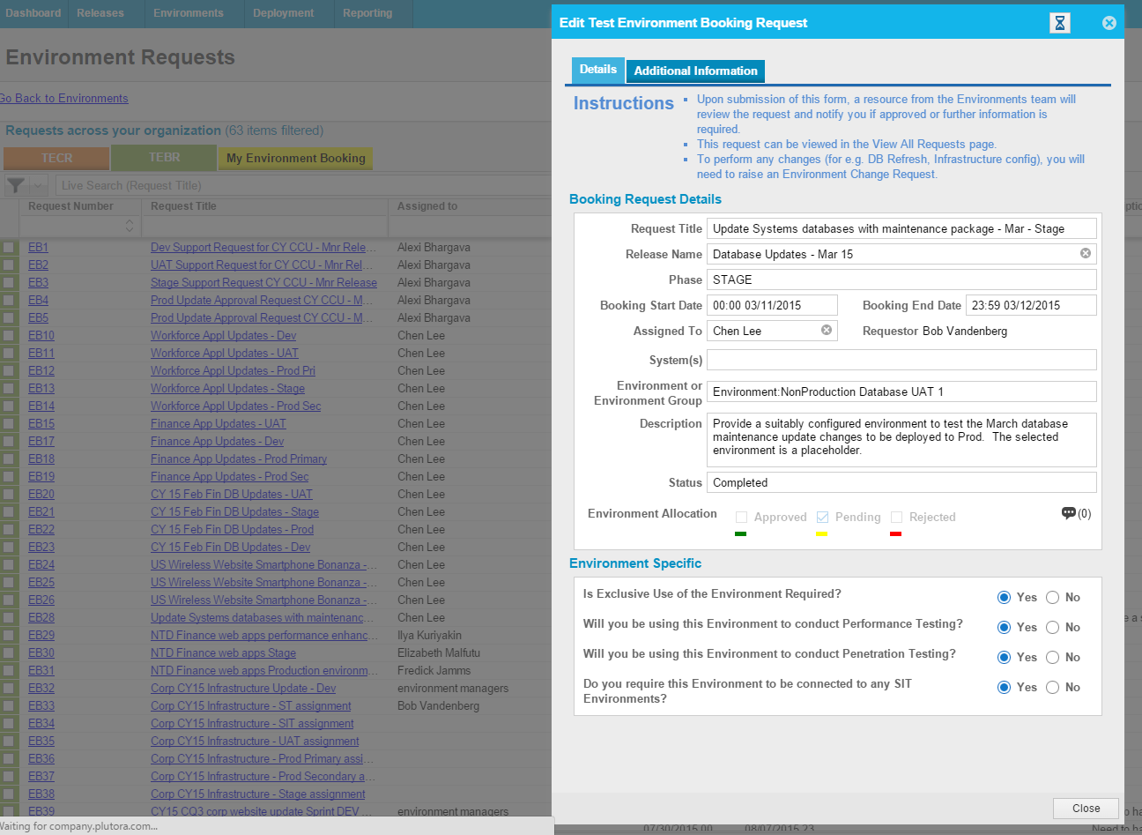Toggle the Approved checkbox

point(741,518)
